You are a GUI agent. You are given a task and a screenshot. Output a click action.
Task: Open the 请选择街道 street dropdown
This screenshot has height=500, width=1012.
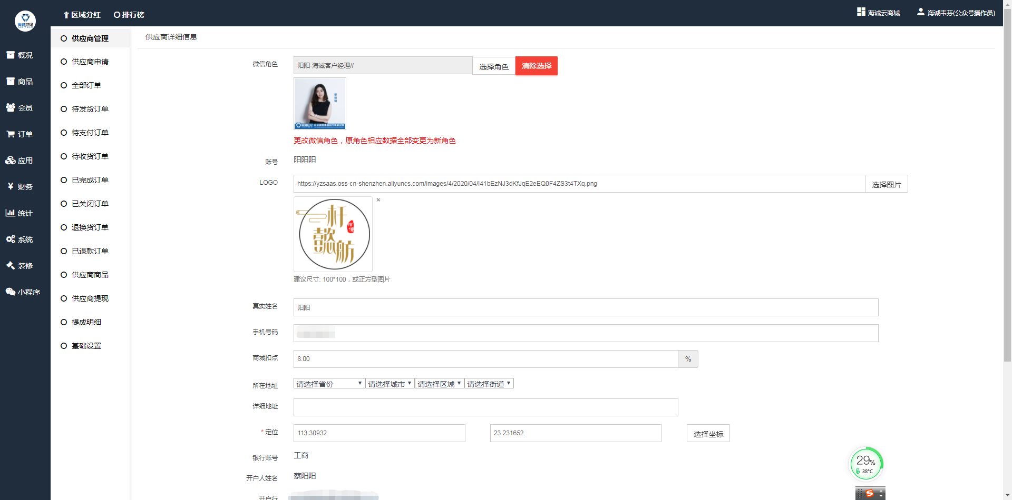coord(489,384)
